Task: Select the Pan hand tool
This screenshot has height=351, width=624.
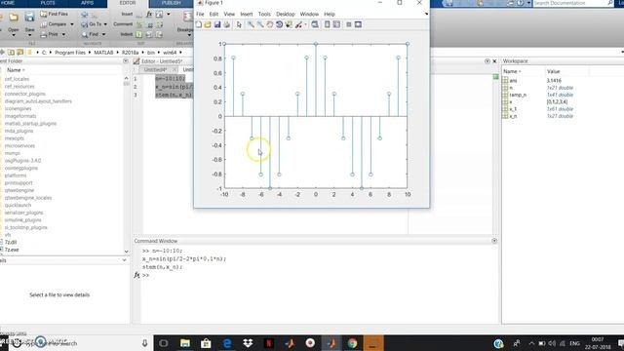Action: click(x=270, y=24)
